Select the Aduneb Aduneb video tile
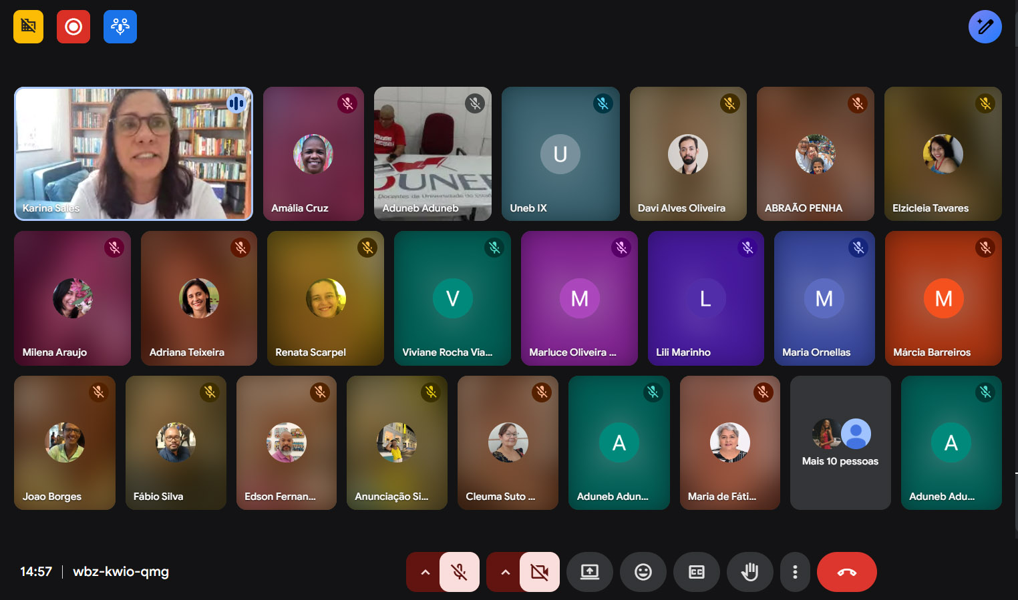Image resolution: width=1018 pixels, height=600 pixels. pos(432,154)
